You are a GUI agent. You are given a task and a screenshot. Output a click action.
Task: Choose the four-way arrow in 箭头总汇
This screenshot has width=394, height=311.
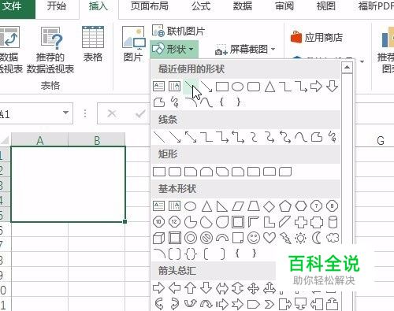click(x=254, y=288)
